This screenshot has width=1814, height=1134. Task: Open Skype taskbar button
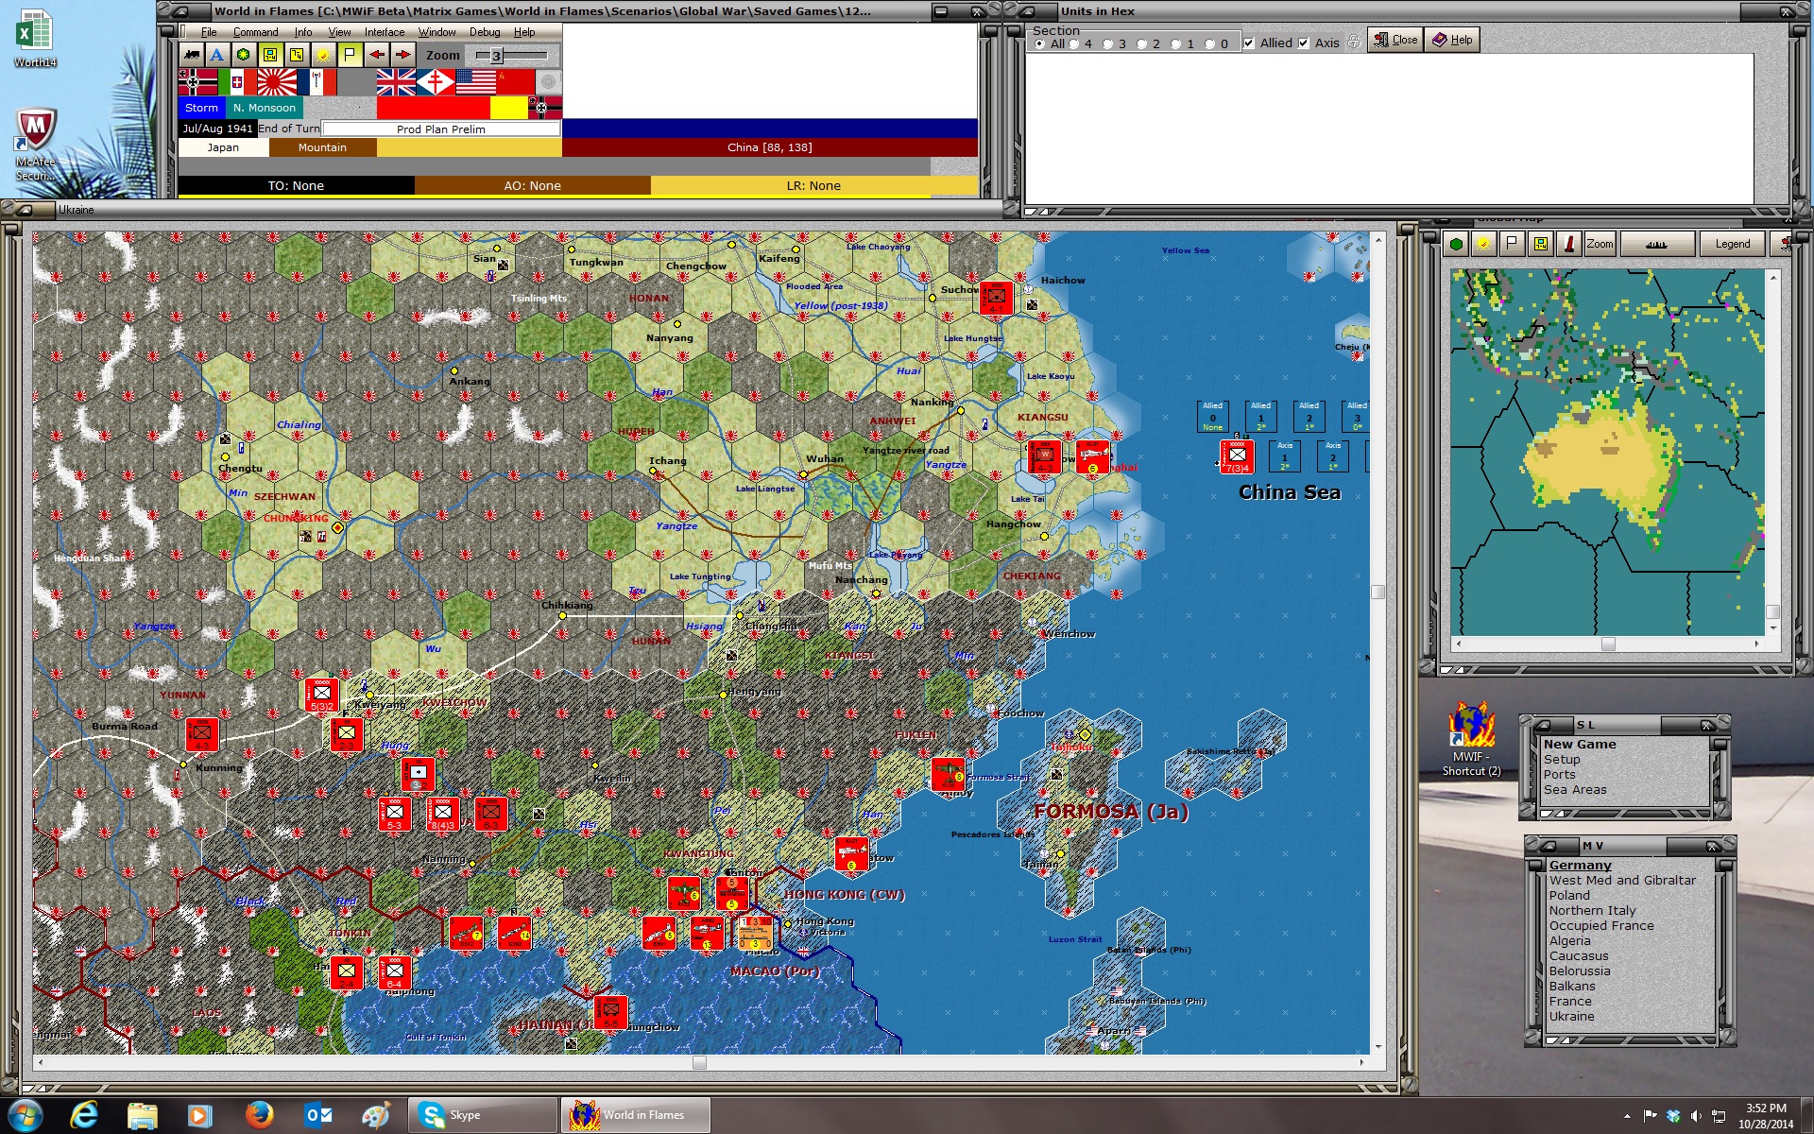pyautogui.click(x=483, y=1115)
